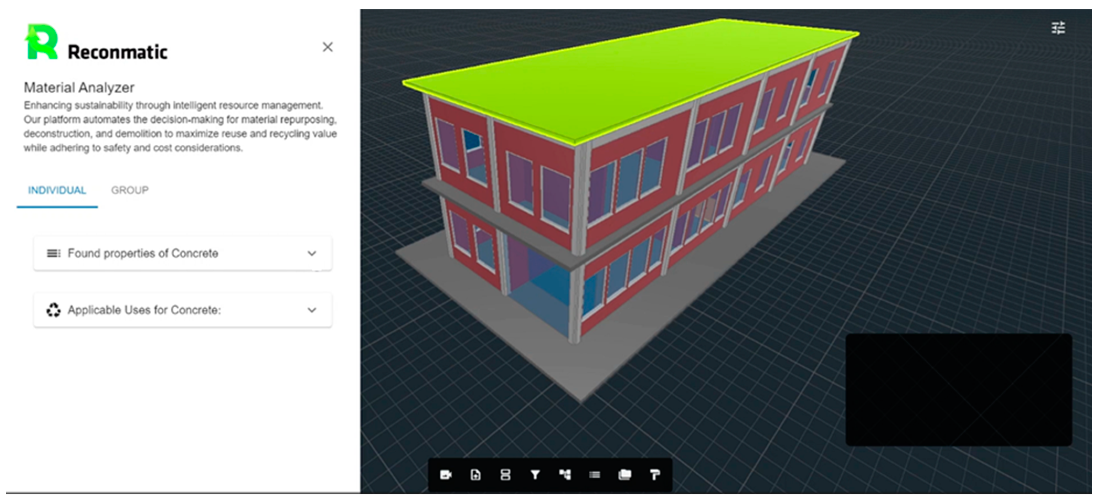Click the stacked storeys icon in toolbar

[505, 475]
